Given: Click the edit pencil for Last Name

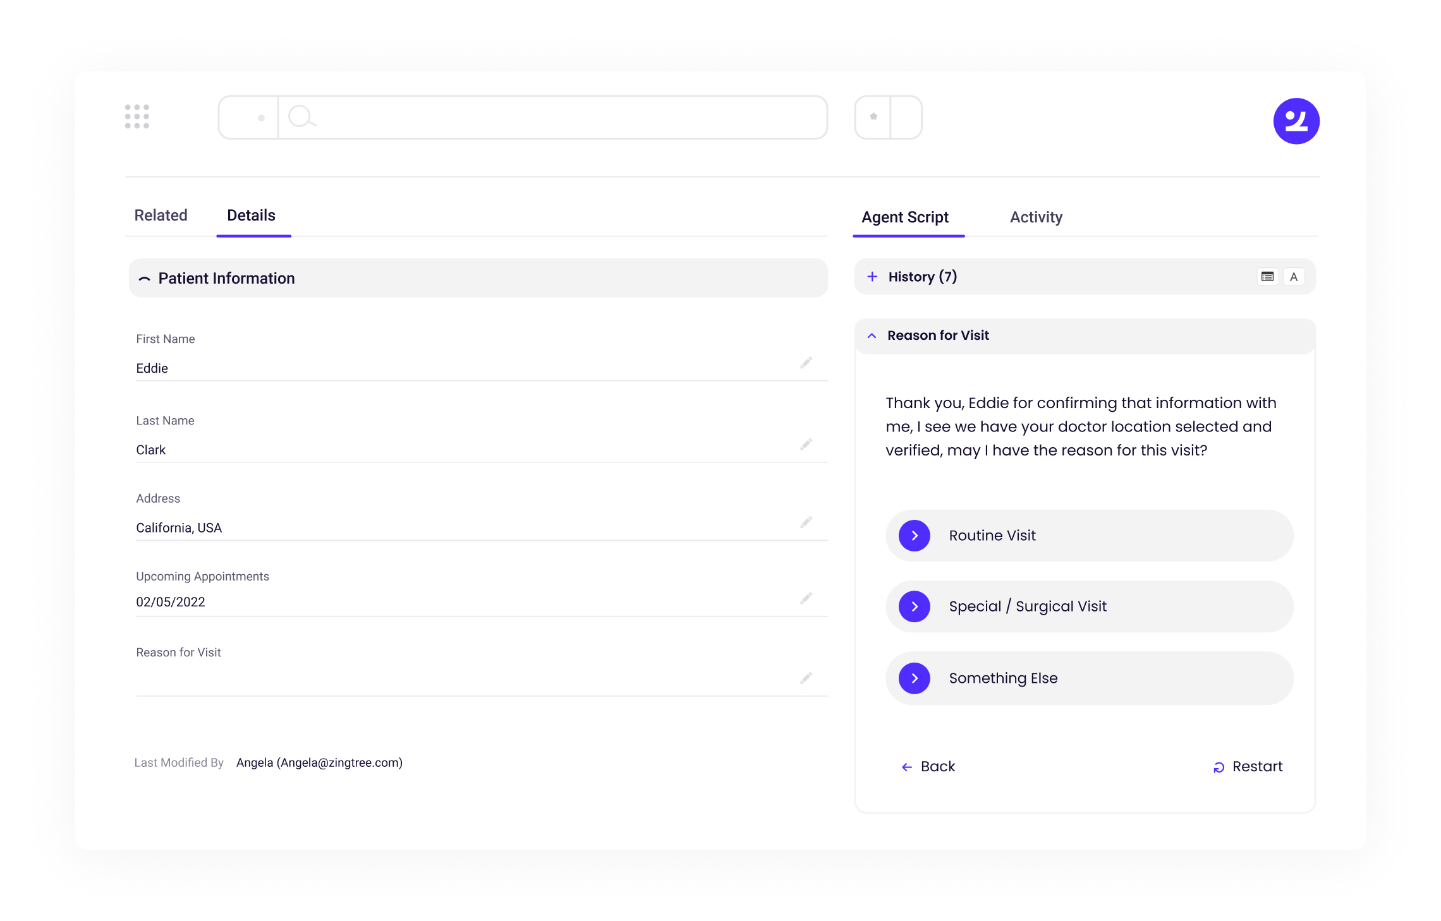Looking at the screenshot, I should 806,445.
